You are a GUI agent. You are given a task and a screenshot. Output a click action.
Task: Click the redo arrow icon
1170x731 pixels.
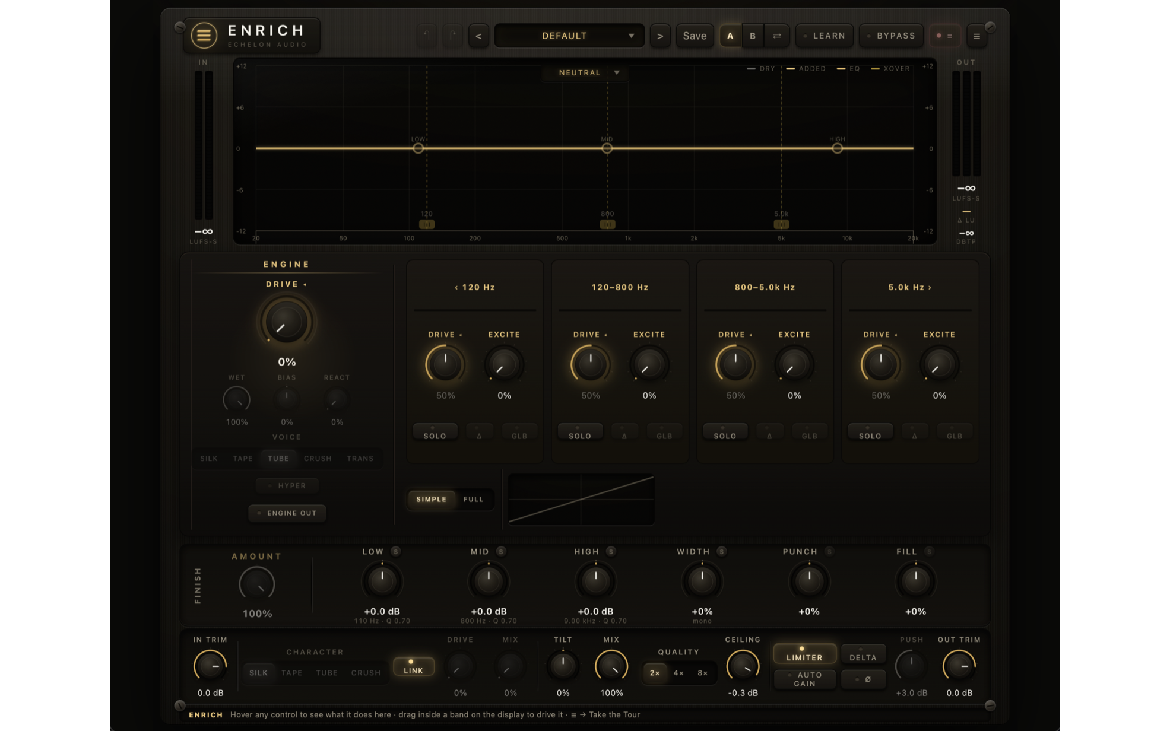pyautogui.click(x=452, y=36)
